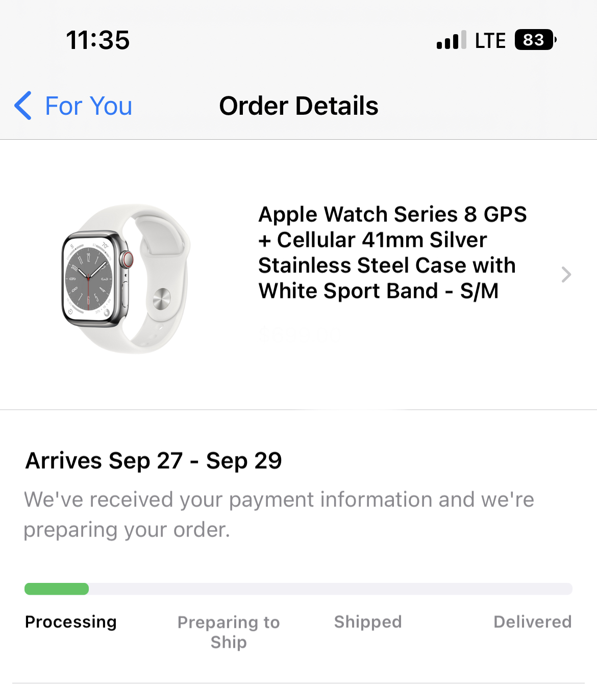Select the Delivered status step
The image size is (597, 690).
532,622
